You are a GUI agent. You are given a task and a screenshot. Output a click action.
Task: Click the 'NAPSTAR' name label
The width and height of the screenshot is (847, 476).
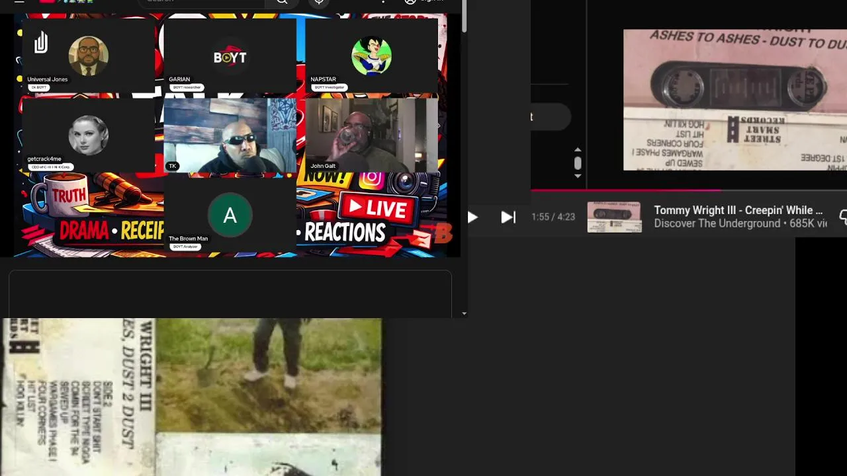pos(323,79)
